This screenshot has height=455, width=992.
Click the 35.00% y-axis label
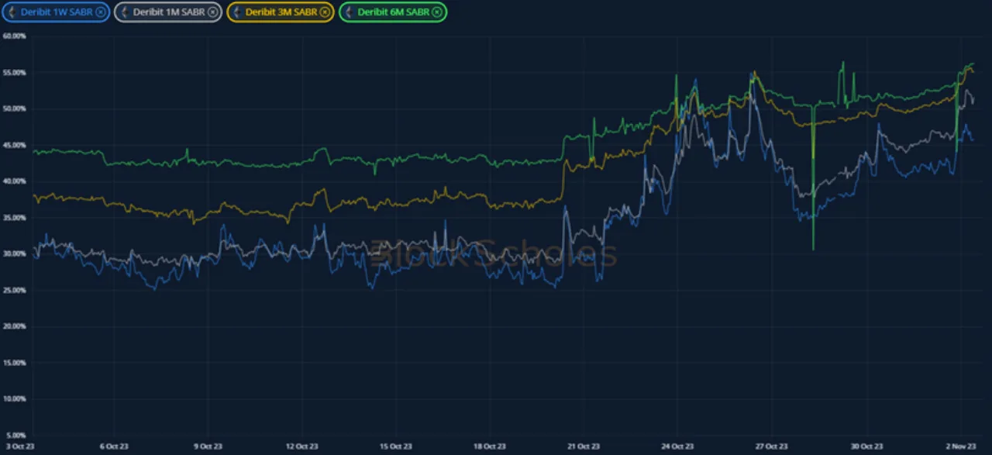coord(14,218)
